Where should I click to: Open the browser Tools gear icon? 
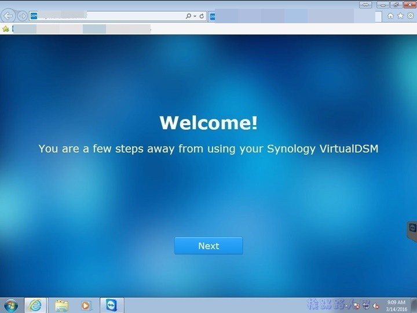[x=411, y=16]
